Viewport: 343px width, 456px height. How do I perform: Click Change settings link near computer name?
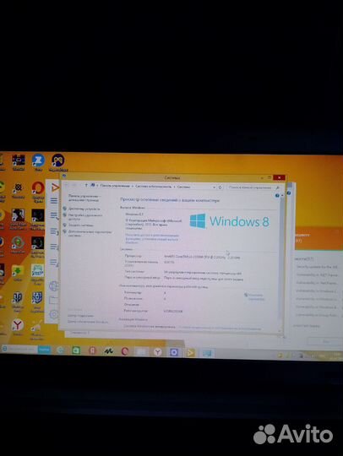click(x=256, y=296)
